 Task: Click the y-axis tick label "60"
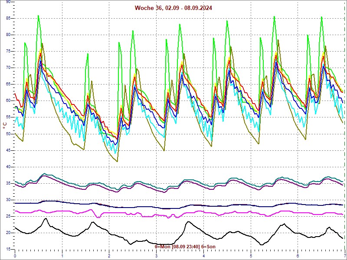pos(8,101)
